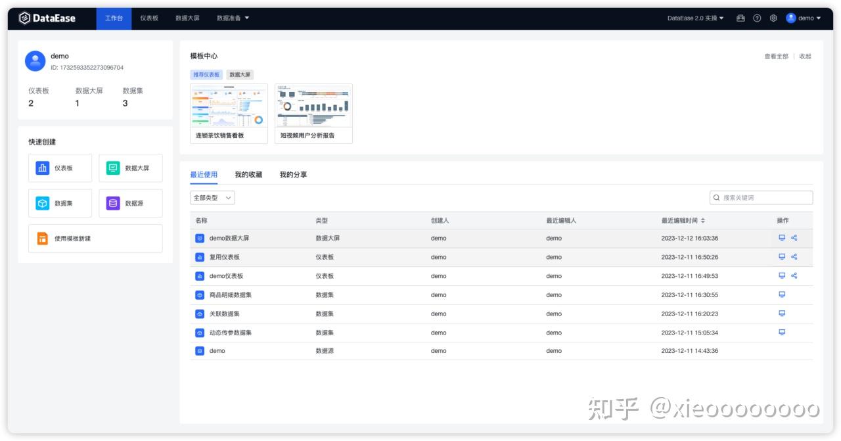The width and height of the screenshot is (841, 441).
Task: Click the search magnifier icon
Action: pyautogui.click(x=717, y=198)
